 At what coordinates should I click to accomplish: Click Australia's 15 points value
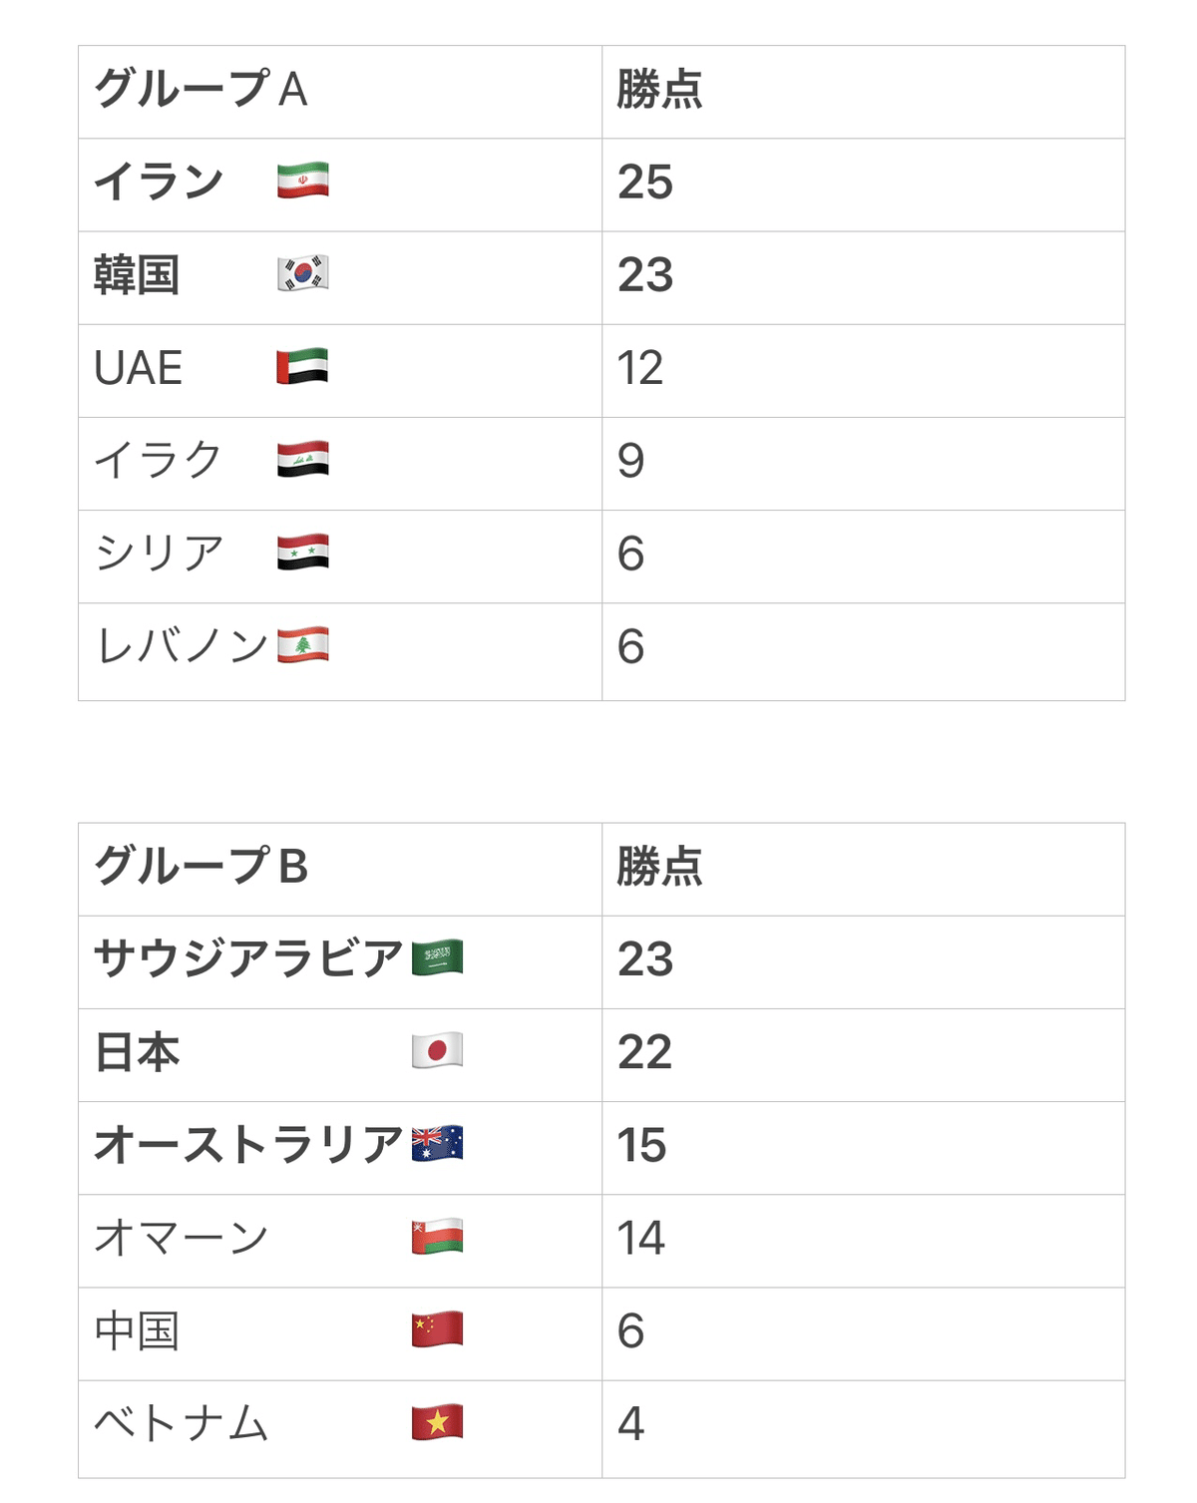(641, 1145)
